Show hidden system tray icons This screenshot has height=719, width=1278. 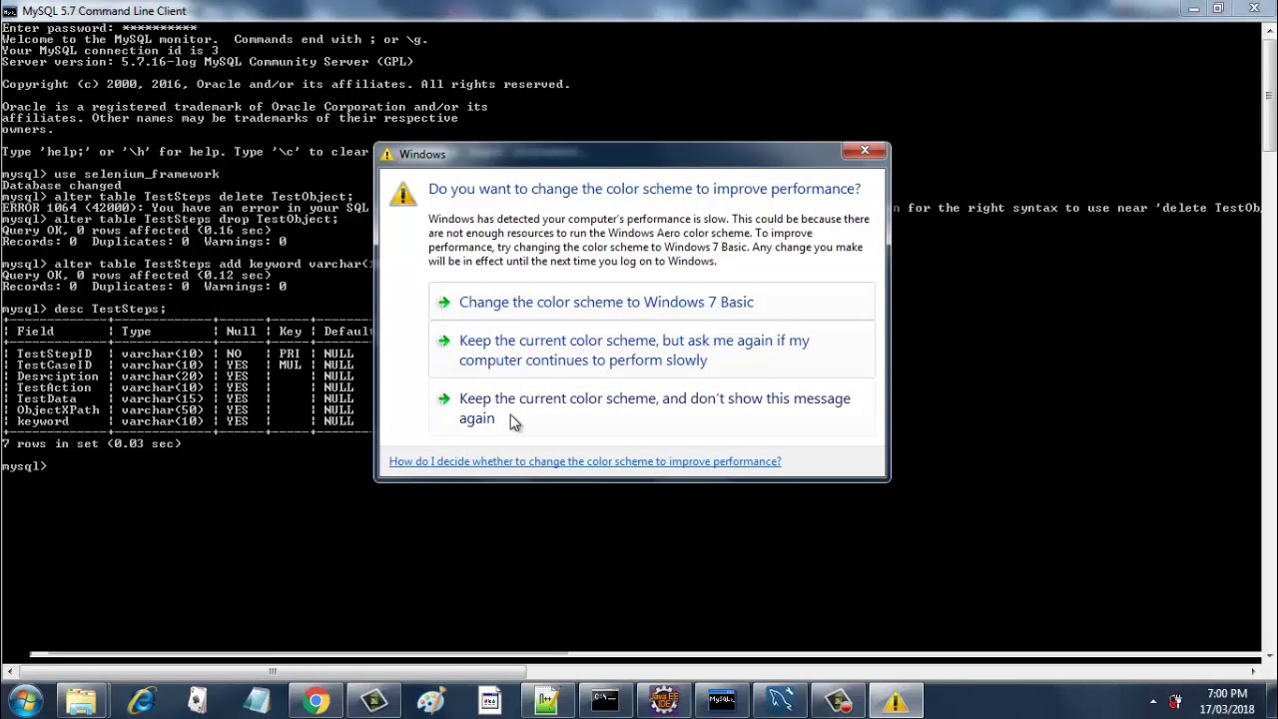[x=1153, y=702]
